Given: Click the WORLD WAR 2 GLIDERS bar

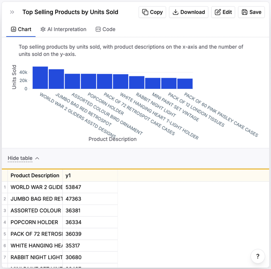Looking at the screenshot, I should coord(40,78).
